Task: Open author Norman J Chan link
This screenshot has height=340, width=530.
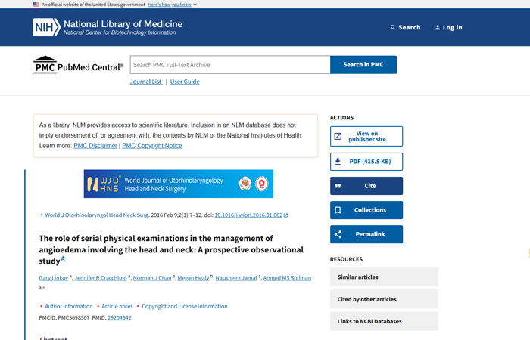Action: tap(152, 278)
